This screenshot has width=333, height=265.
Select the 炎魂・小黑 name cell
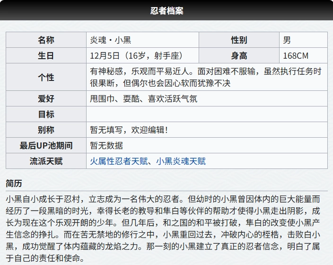(110, 40)
